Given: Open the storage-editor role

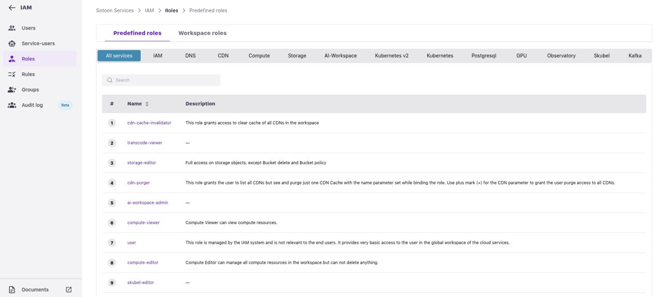Looking at the screenshot, I should (x=142, y=163).
